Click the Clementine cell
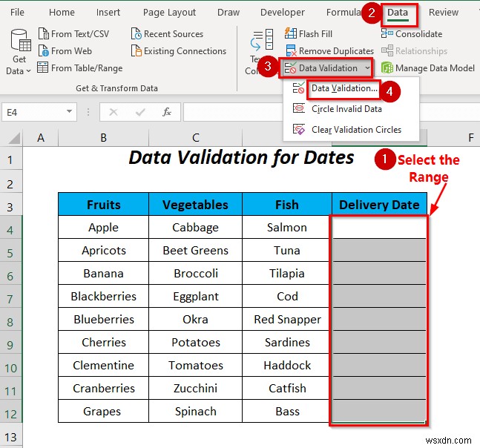This screenshot has height=448, width=480. tap(103, 365)
